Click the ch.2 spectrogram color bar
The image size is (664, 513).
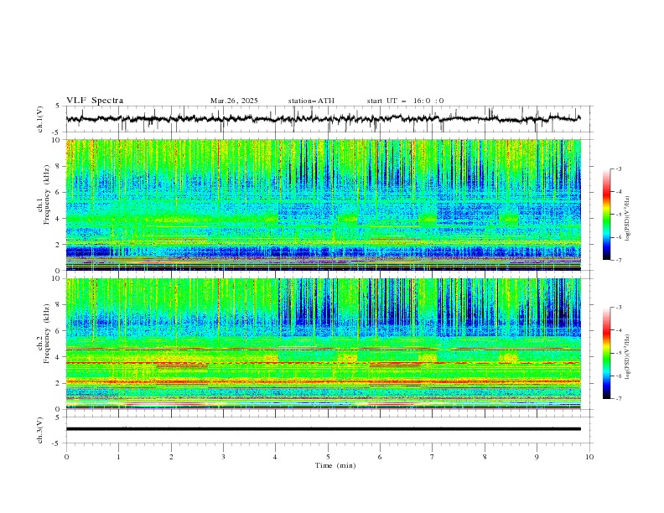pos(606,353)
